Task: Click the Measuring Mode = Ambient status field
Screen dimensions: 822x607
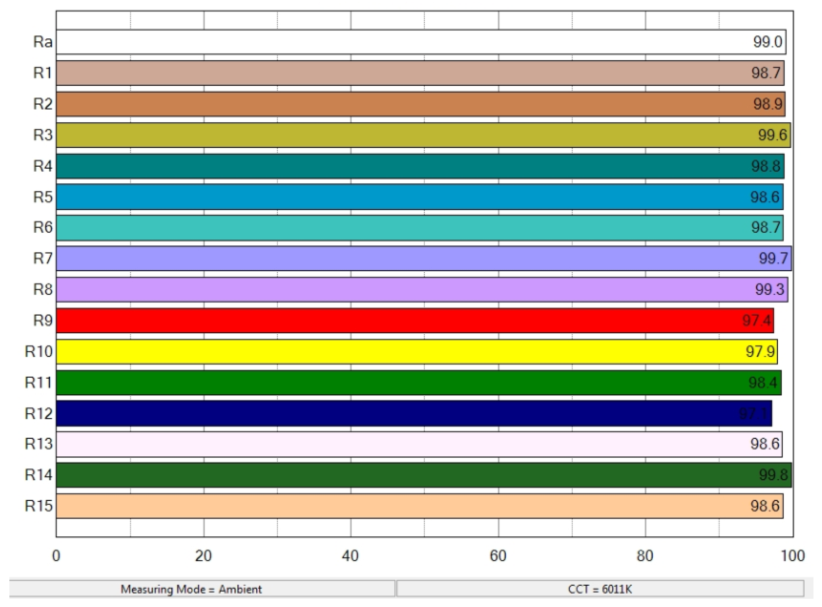Action: [x=201, y=589]
